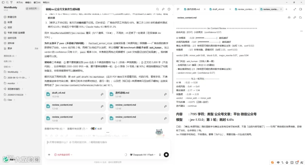Click the robot mascot assistant
Screen dimensions: 305x165
point(159,133)
